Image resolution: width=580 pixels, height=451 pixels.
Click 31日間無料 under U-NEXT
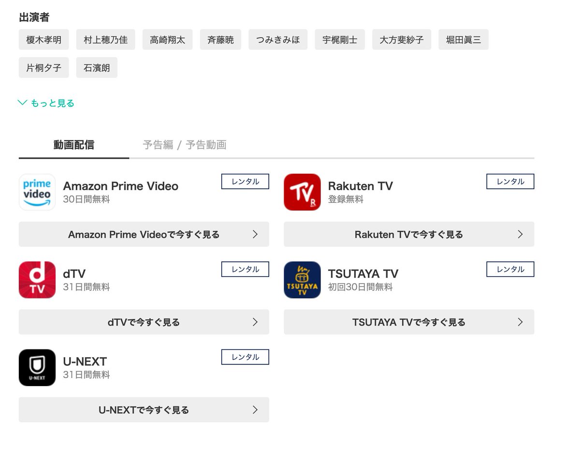click(87, 375)
